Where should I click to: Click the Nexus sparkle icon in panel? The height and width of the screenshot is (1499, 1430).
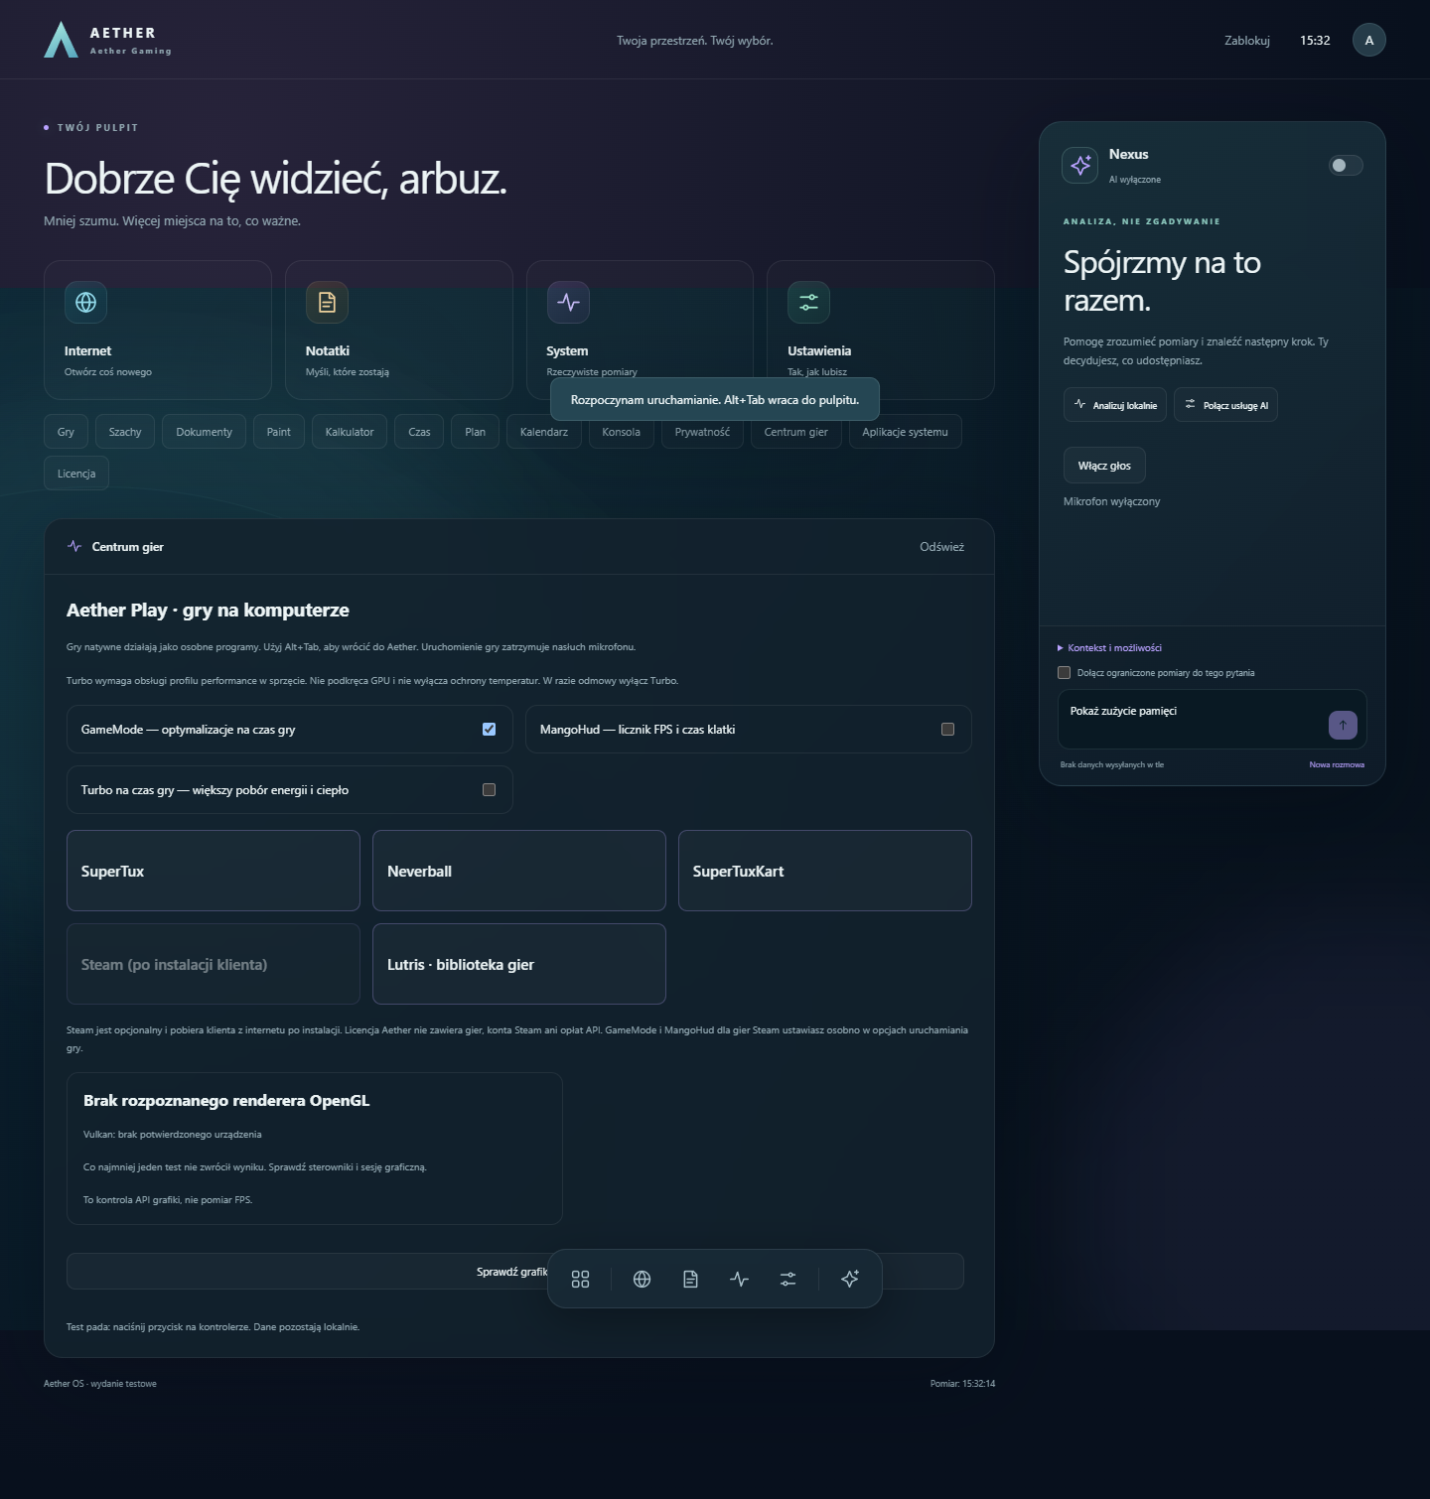coord(1080,165)
